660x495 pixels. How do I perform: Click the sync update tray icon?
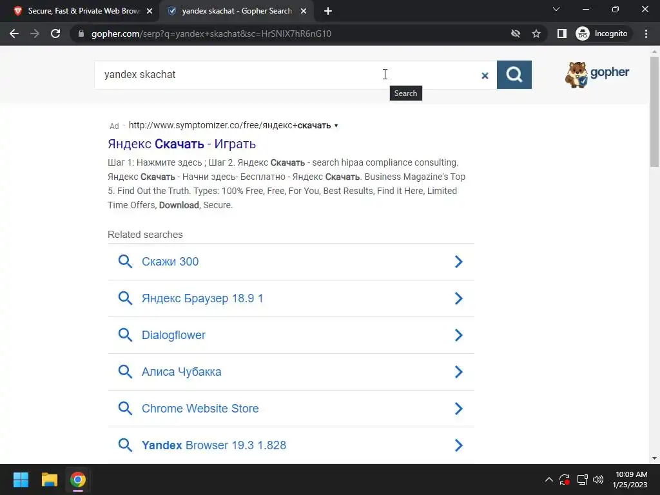(x=565, y=480)
